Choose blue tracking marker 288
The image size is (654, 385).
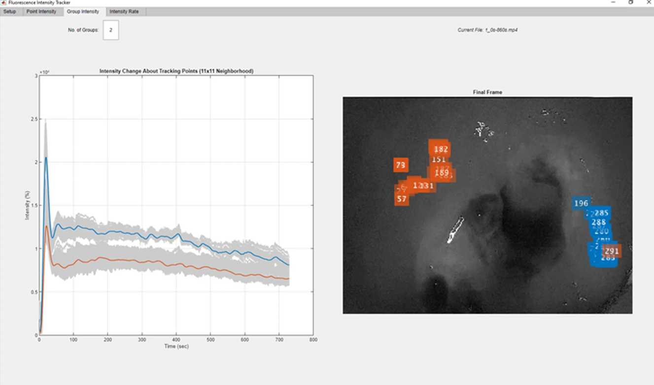click(598, 223)
